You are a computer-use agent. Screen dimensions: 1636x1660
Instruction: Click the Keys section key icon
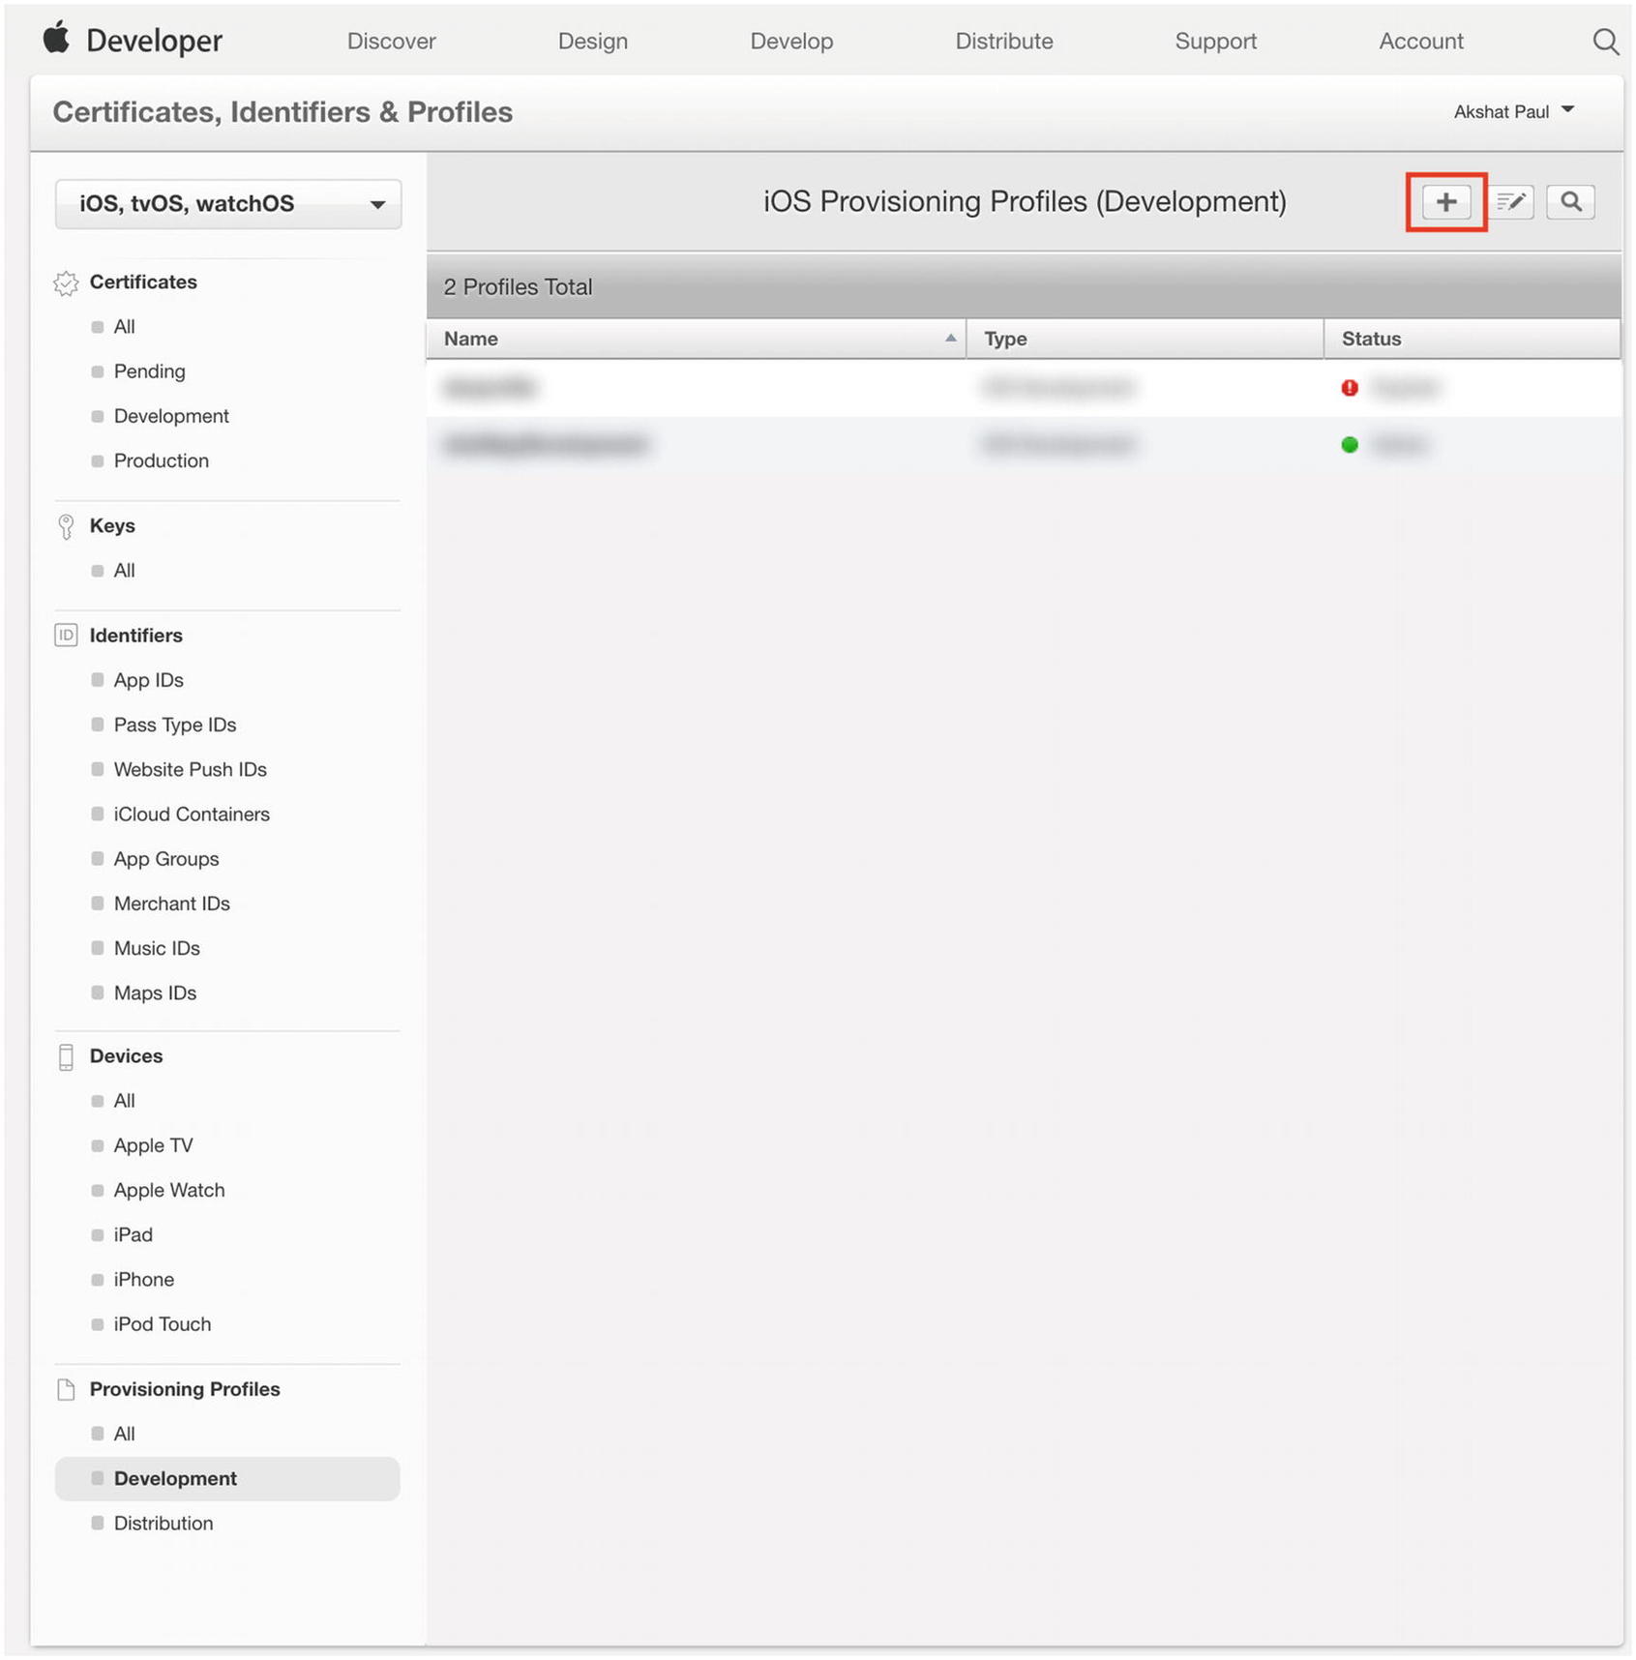point(66,526)
